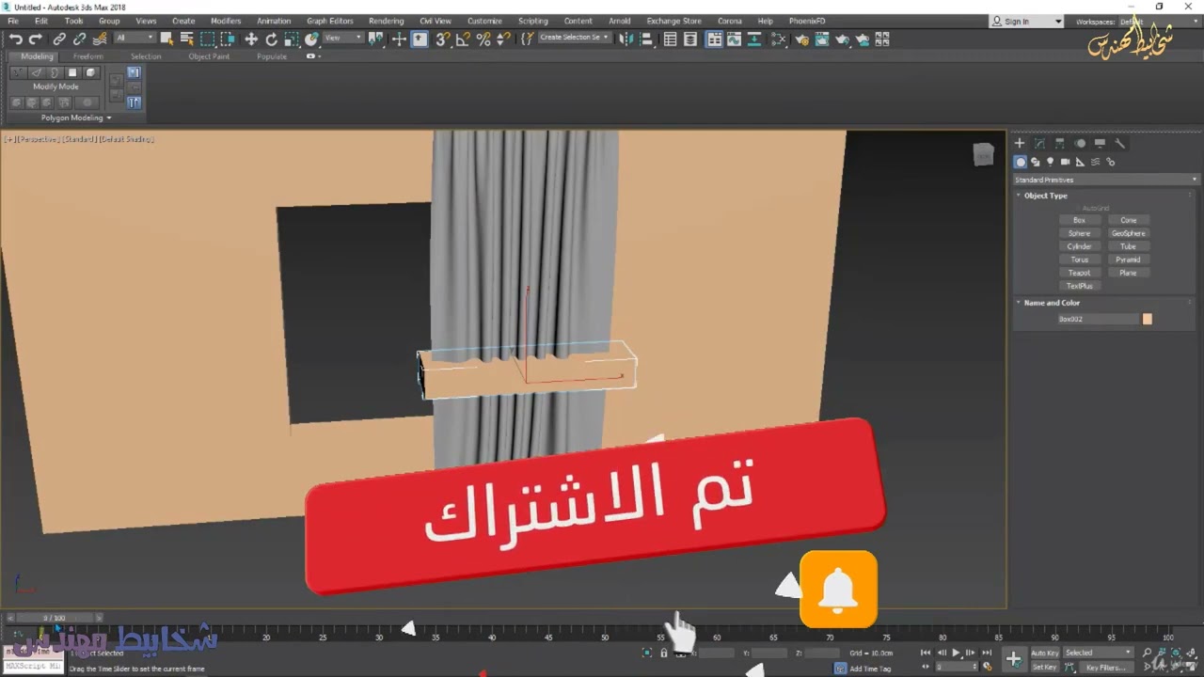Screen dimensions: 1204x677
Task: Activate the Select Object tool
Action: [166, 39]
